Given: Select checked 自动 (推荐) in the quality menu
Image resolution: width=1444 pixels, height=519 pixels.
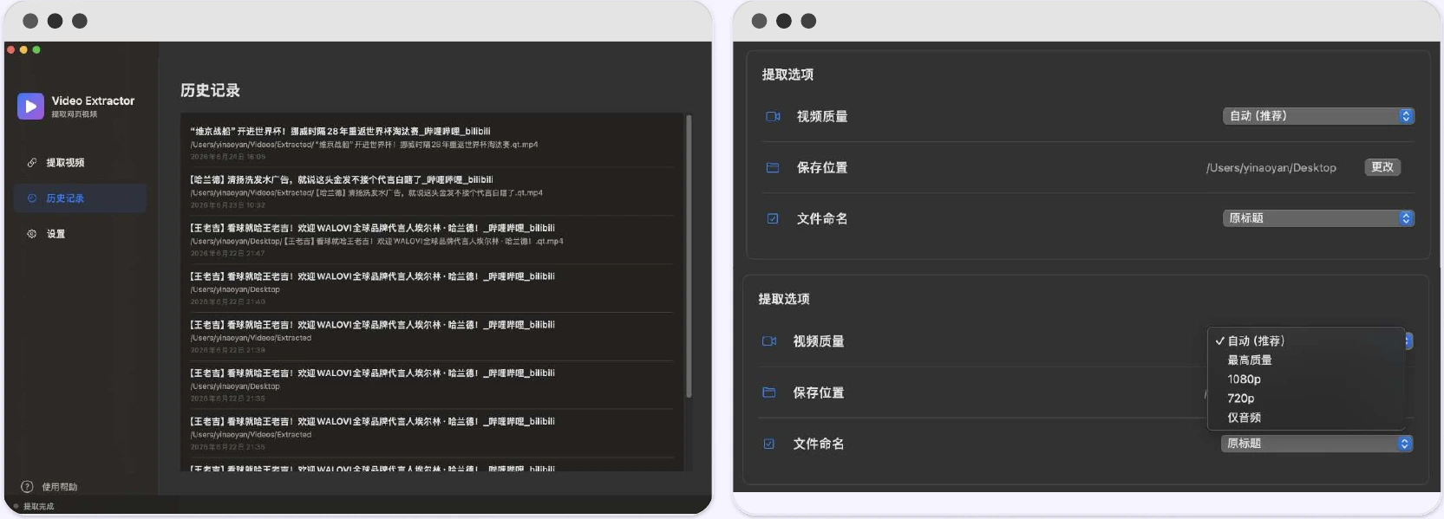Looking at the screenshot, I should tap(1305, 341).
